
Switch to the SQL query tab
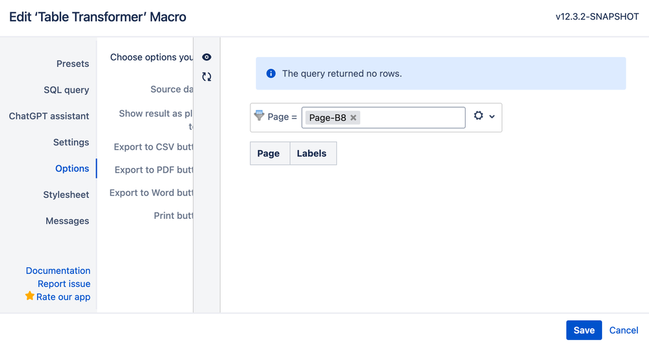(x=66, y=90)
